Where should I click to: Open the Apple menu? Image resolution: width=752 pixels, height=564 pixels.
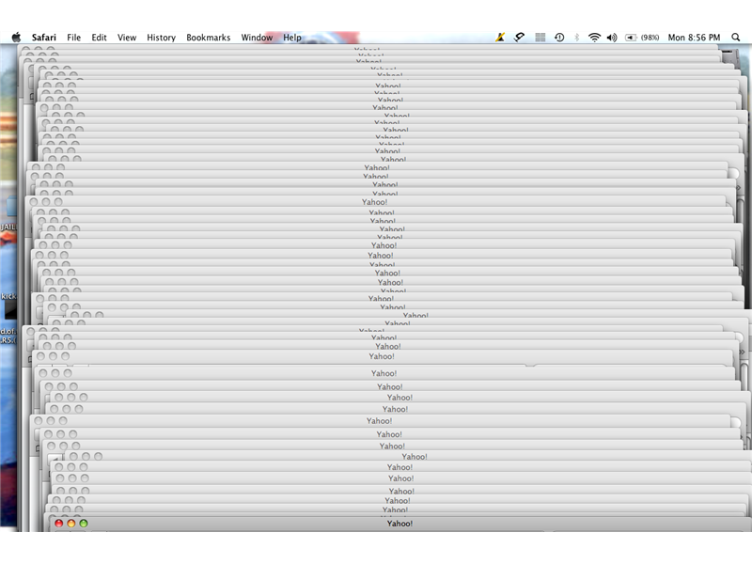click(14, 37)
